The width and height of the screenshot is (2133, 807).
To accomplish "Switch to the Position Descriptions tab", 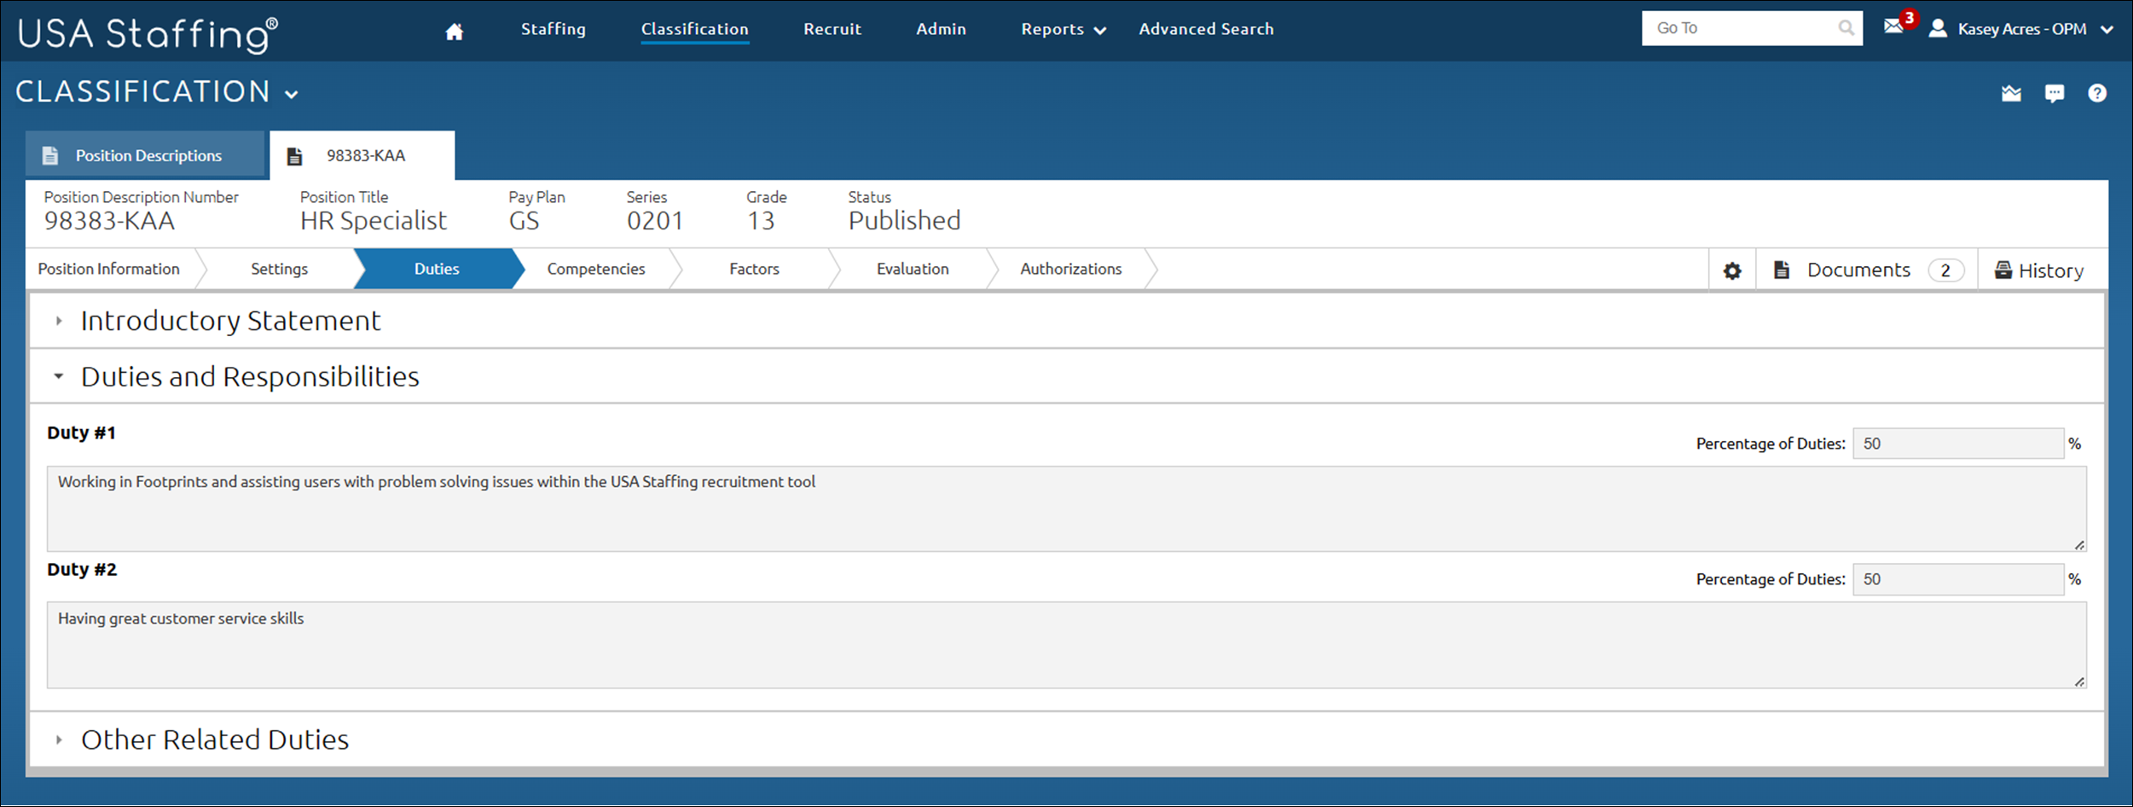I will [x=147, y=155].
